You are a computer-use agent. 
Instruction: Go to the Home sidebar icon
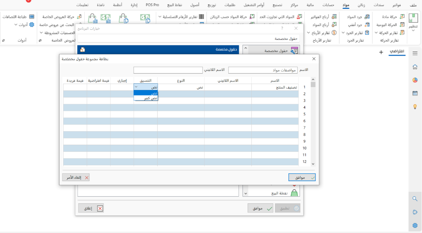(415, 67)
